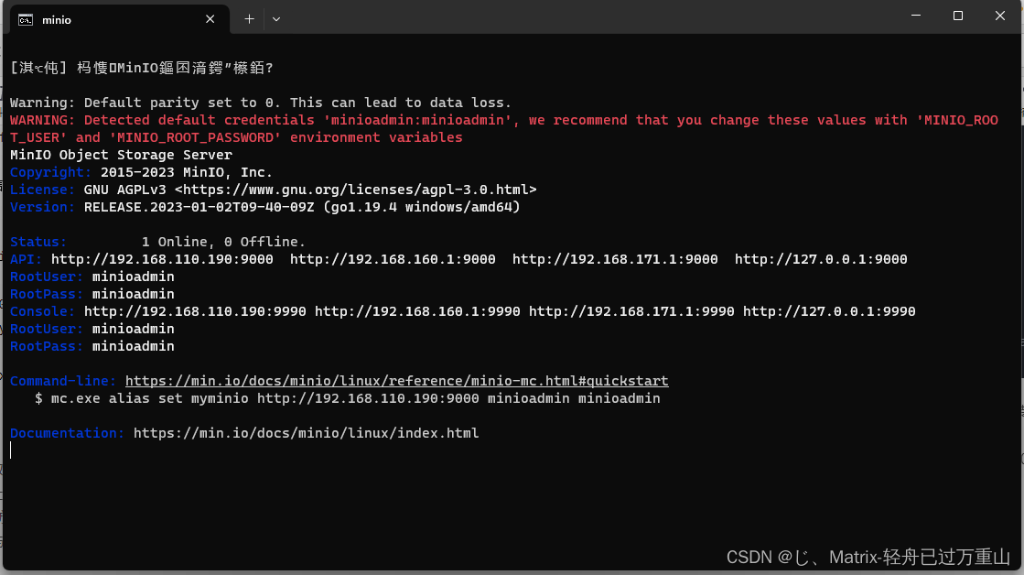Click the Documentation URL
Screen dimensions: 1024x575
click(x=307, y=432)
